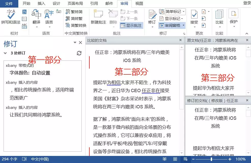The height and width of the screenshot is (163, 251).
Task: Expand the 审阅窗格 dropdown arrow
Action: 184,26
